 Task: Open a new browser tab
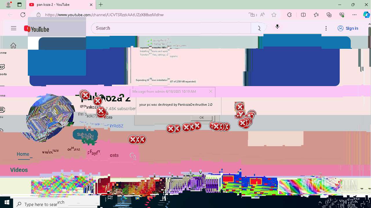tap(101, 5)
